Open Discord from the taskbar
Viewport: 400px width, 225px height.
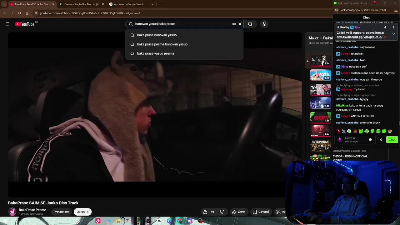(x=190, y=221)
